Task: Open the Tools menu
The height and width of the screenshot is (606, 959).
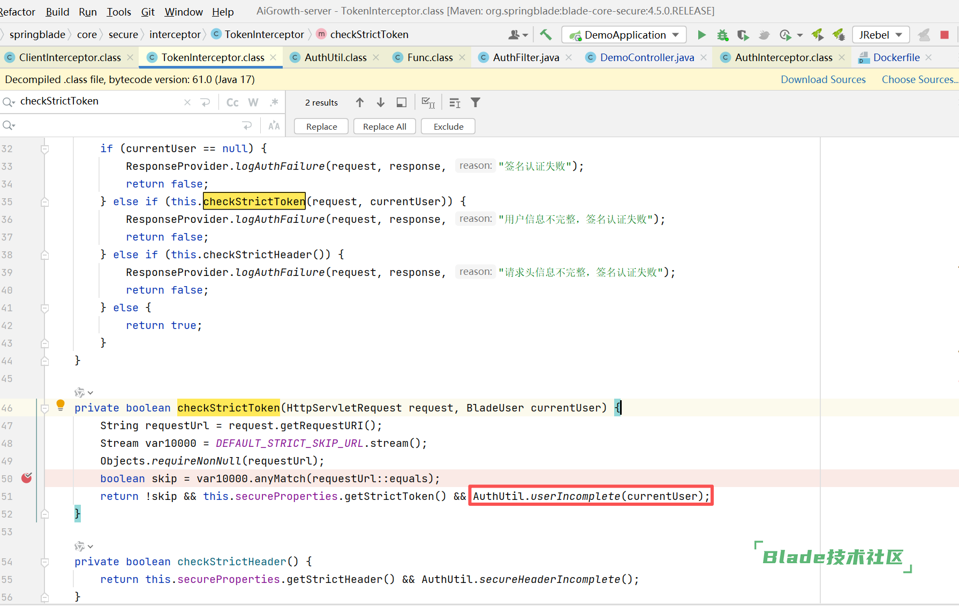Action: click(x=119, y=11)
